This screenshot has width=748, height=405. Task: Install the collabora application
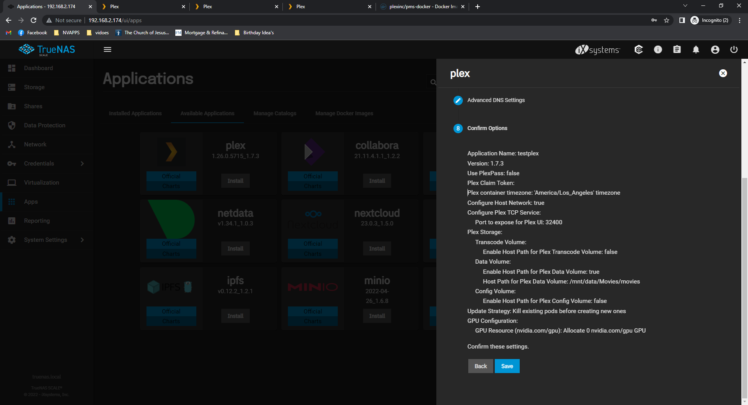[377, 181]
